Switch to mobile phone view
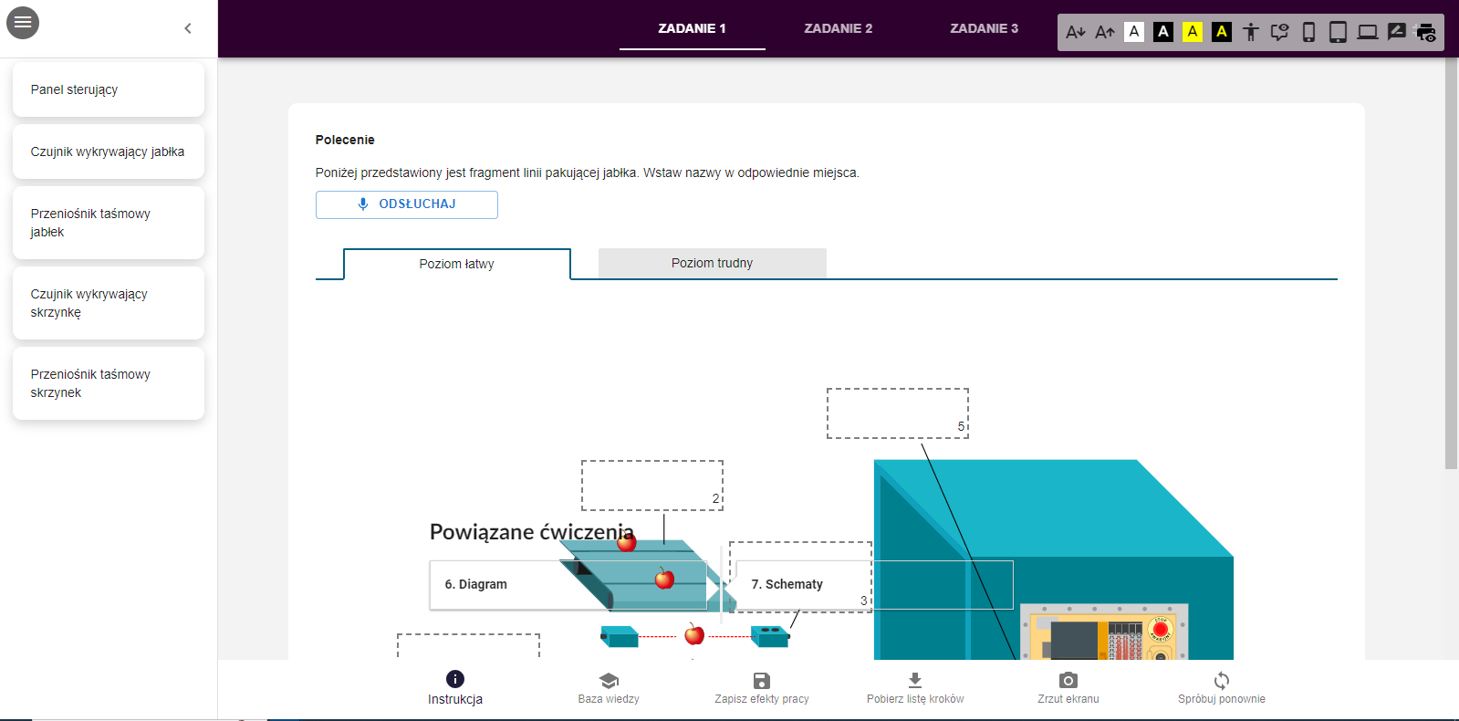1459x721 pixels. tap(1308, 32)
